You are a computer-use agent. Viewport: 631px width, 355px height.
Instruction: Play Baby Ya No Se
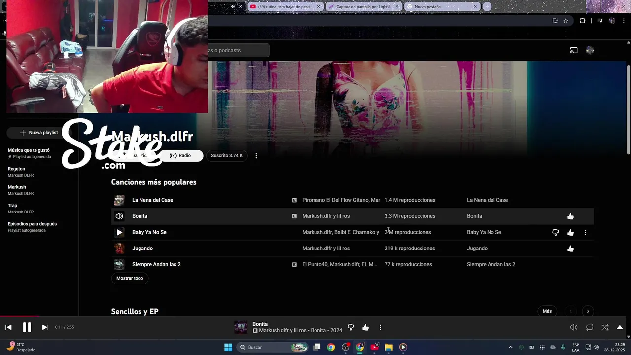coord(119,232)
